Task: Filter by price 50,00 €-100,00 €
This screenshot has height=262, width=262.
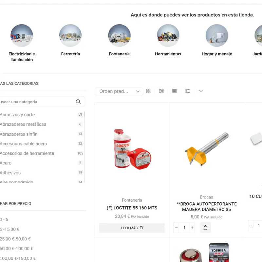Action: (16, 249)
